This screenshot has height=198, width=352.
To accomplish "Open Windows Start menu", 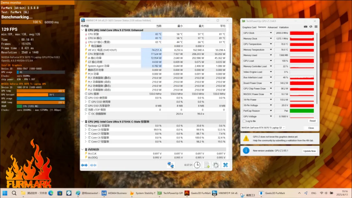I will coord(5,193).
